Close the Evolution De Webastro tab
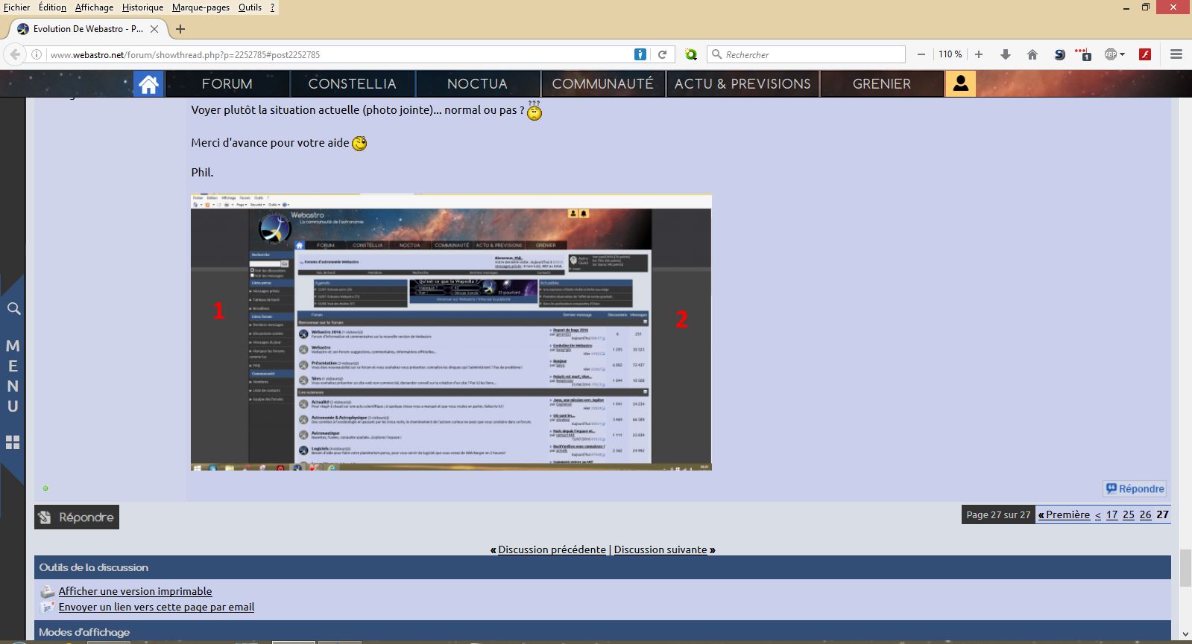Viewport: 1192px width, 644px height. (x=154, y=29)
